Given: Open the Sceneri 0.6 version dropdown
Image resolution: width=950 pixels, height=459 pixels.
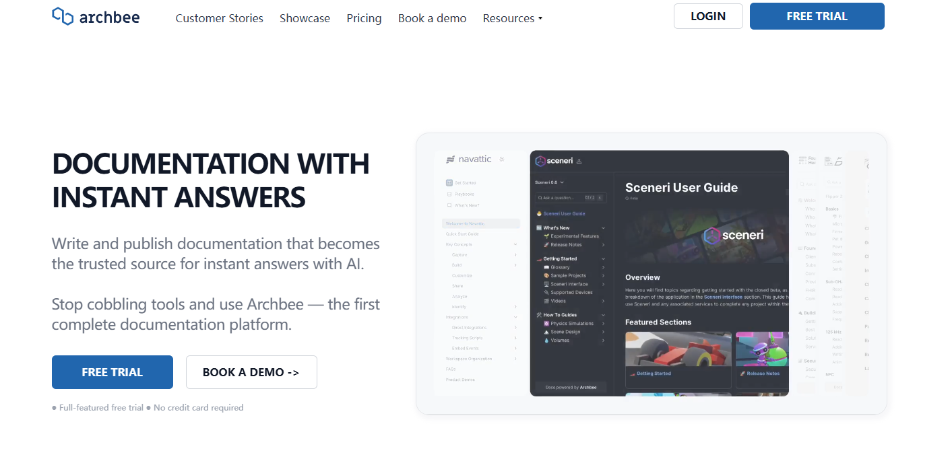Looking at the screenshot, I should click(x=549, y=182).
